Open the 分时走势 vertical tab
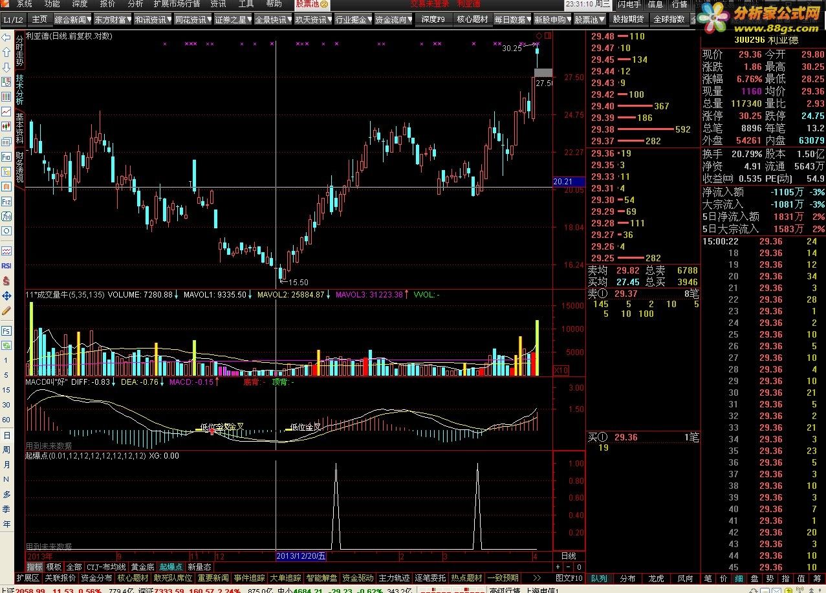Screen dimensions: 826x593 19,50
